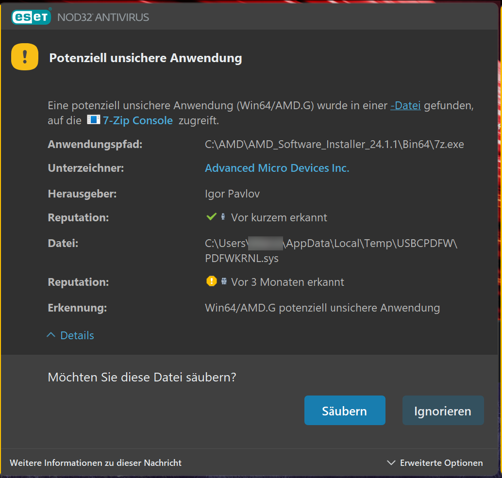Click the 'Anwendungspfad:' label

click(95, 144)
